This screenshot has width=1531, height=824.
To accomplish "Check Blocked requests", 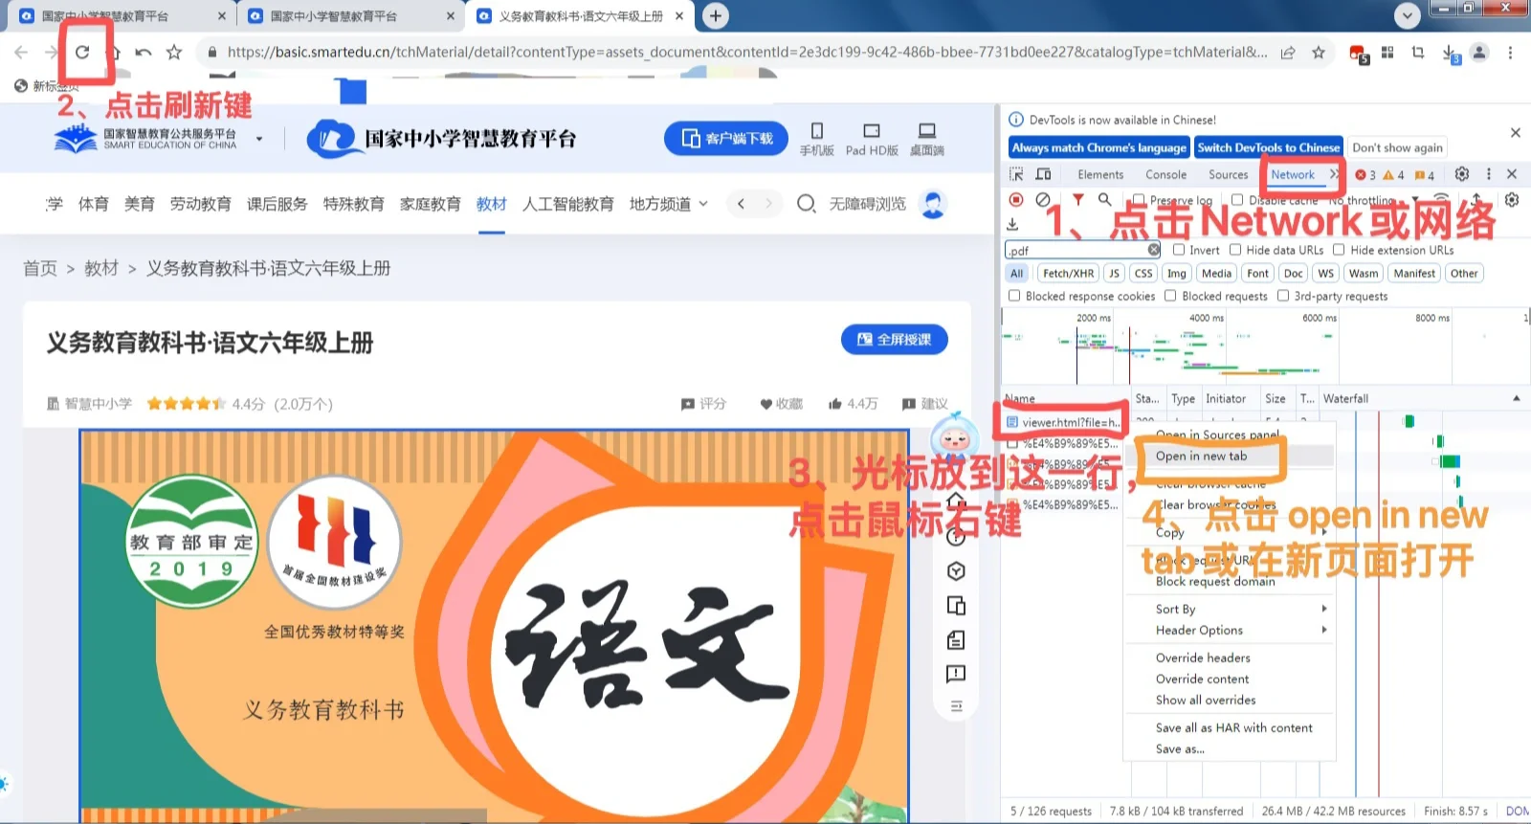I will tap(1170, 296).
